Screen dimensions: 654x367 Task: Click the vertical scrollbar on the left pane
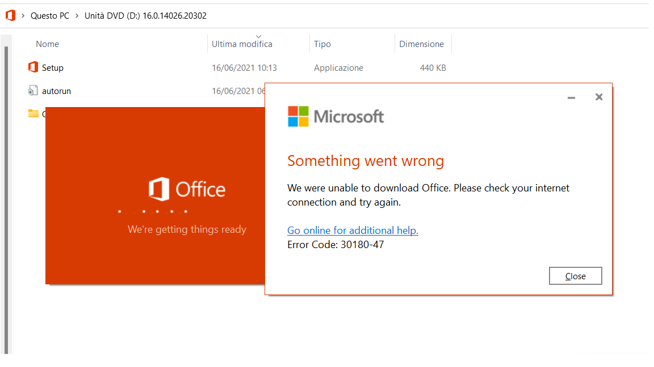pos(6,200)
